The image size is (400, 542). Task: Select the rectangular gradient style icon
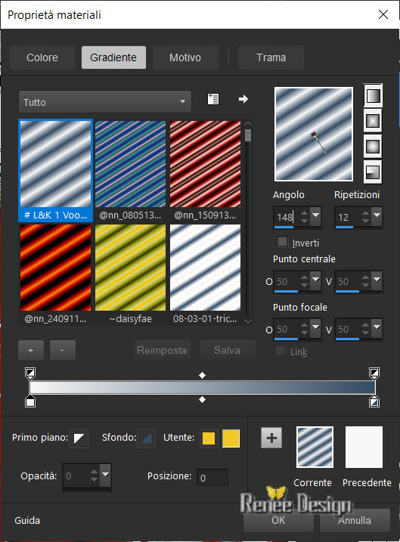(373, 121)
